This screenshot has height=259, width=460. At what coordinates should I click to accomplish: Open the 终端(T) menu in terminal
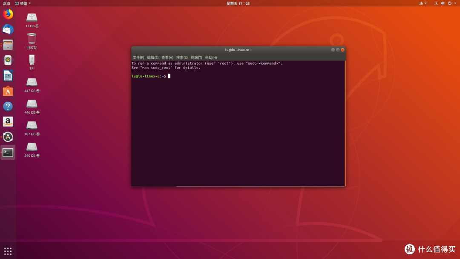(x=196, y=58)
